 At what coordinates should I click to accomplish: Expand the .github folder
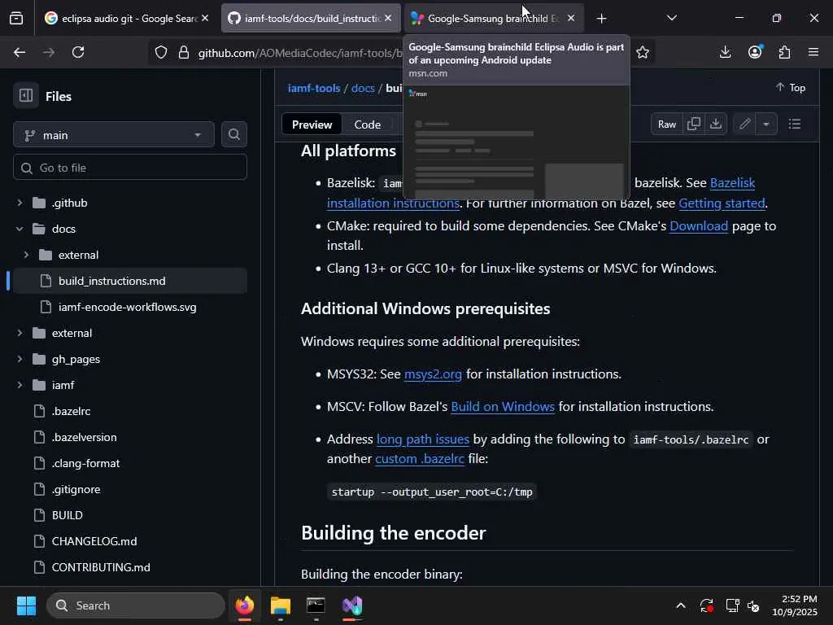tap(20, 203)
